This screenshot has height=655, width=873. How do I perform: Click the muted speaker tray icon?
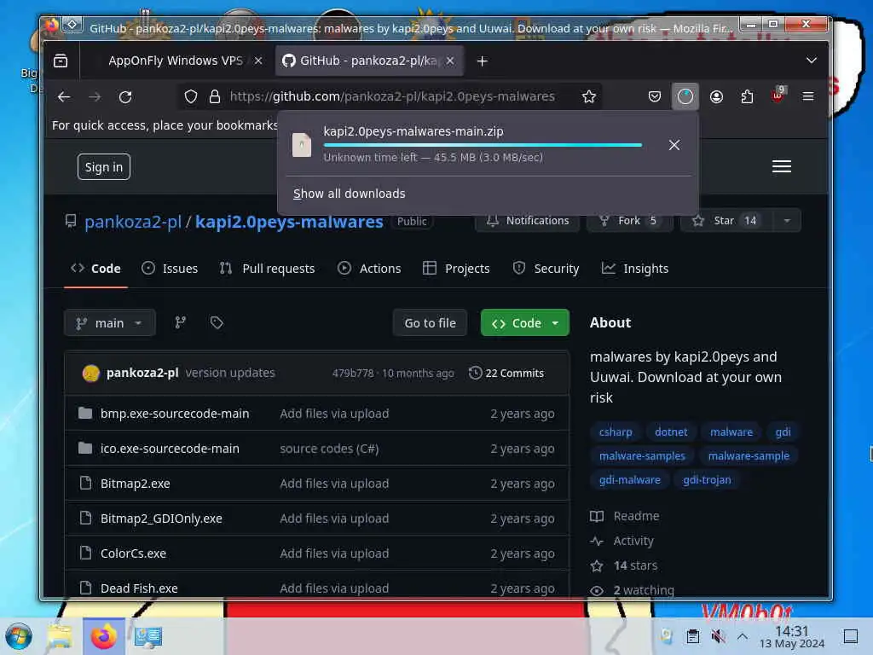(718, 636)
